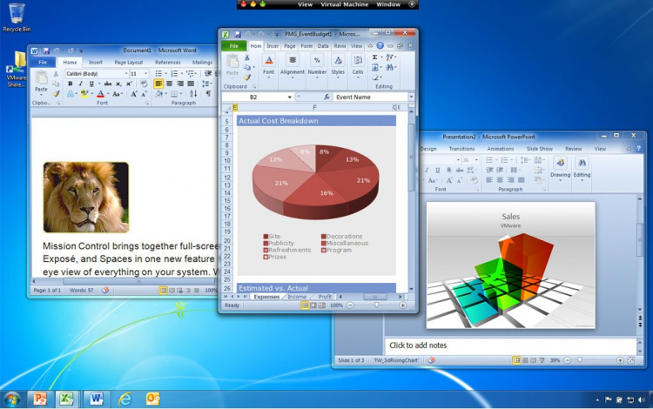Click the Cells button in Excel ribbon
The height and width of the screenshot is (409, 653).
[358, 67]
